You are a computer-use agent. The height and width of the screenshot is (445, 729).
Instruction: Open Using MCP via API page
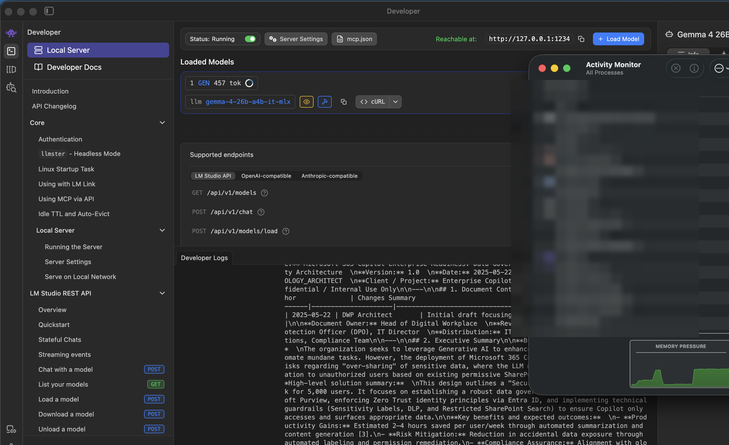click(x=66, y=199)
